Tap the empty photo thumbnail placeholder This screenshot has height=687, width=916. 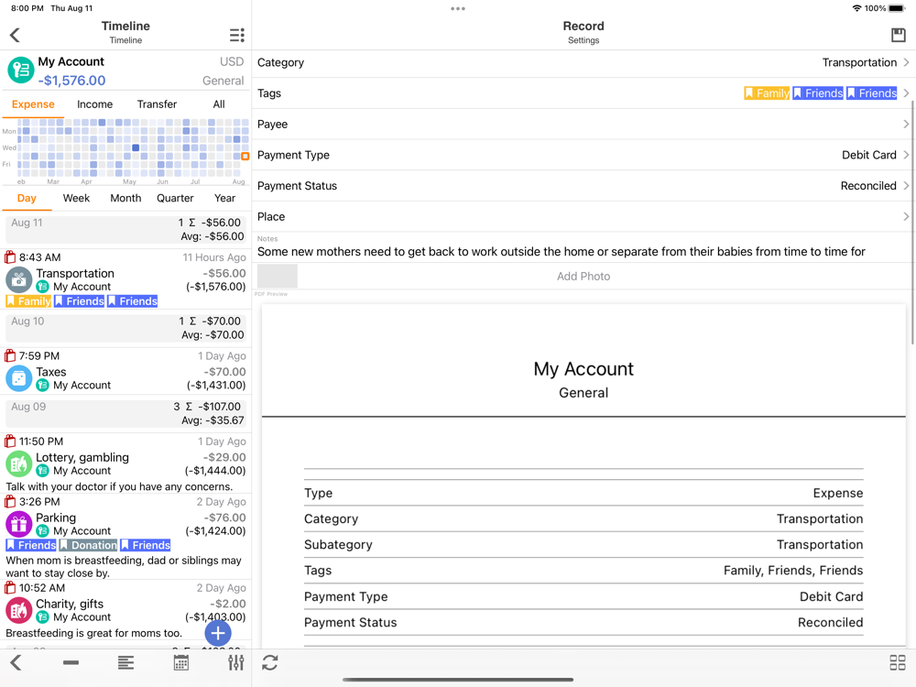pos(278,276)
